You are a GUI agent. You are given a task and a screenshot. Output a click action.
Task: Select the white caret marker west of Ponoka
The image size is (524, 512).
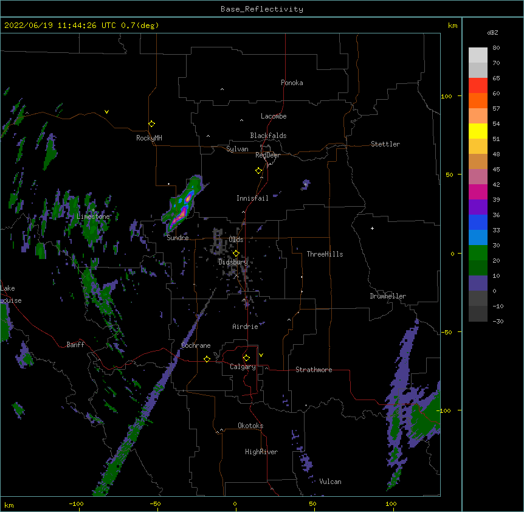(x=222, y=89)
